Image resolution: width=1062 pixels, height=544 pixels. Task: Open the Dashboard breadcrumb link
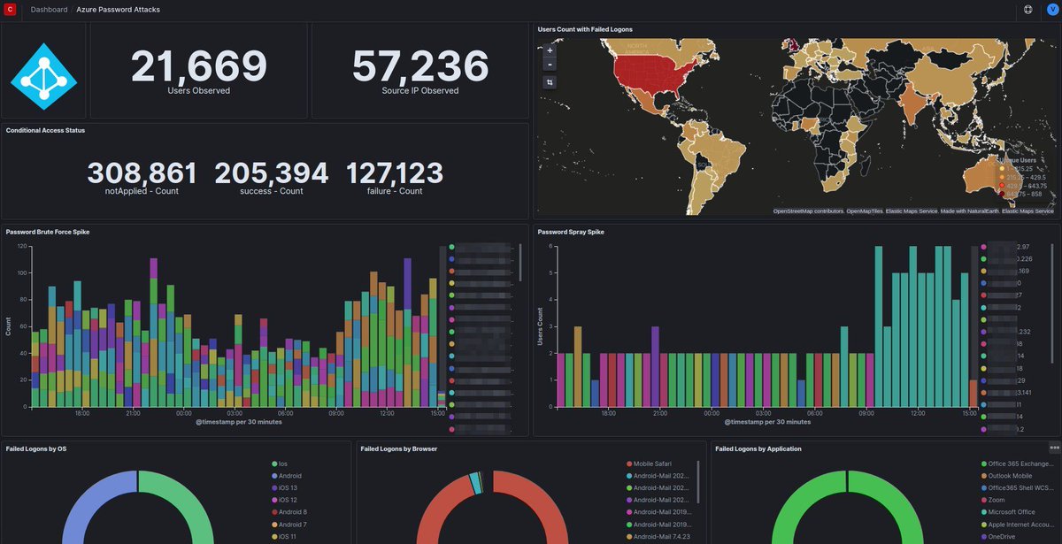pyautogui.click(x=49, y=9)
